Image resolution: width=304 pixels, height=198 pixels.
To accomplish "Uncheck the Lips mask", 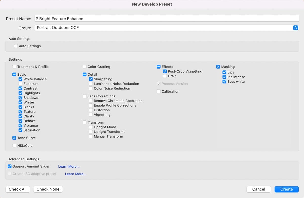I will [x=224, y=72].
